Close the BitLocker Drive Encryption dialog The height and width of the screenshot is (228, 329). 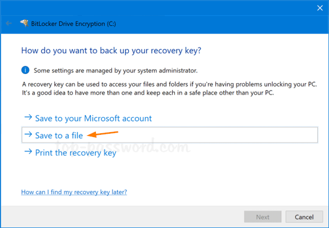pos(320,8)
